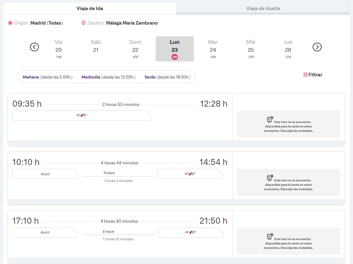This screenshot has width=353, height=264.
Task: Click the destination pin icon
Action: point(83,23)
